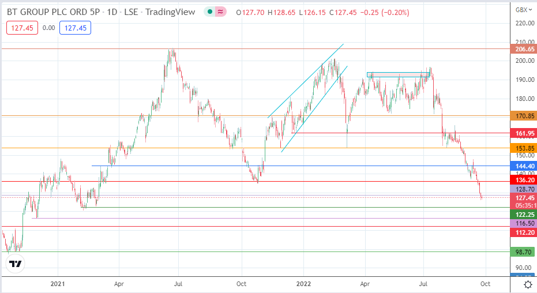This screenshot has width=537, height=293.
Task: Click the first Apr label on time axis
Action: (x=119, y=284)
